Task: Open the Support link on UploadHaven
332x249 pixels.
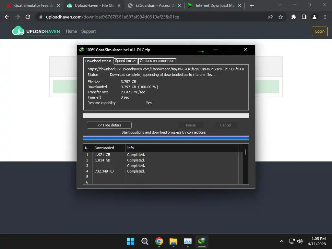Action: coord(89,31)
